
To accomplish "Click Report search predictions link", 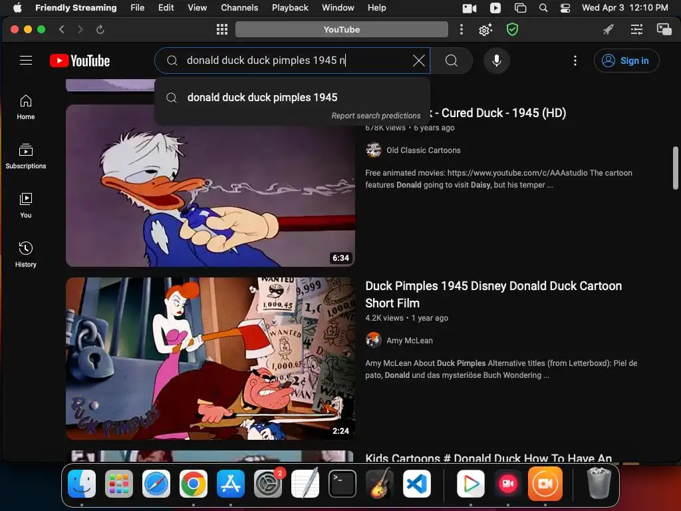I will (376, 116).
